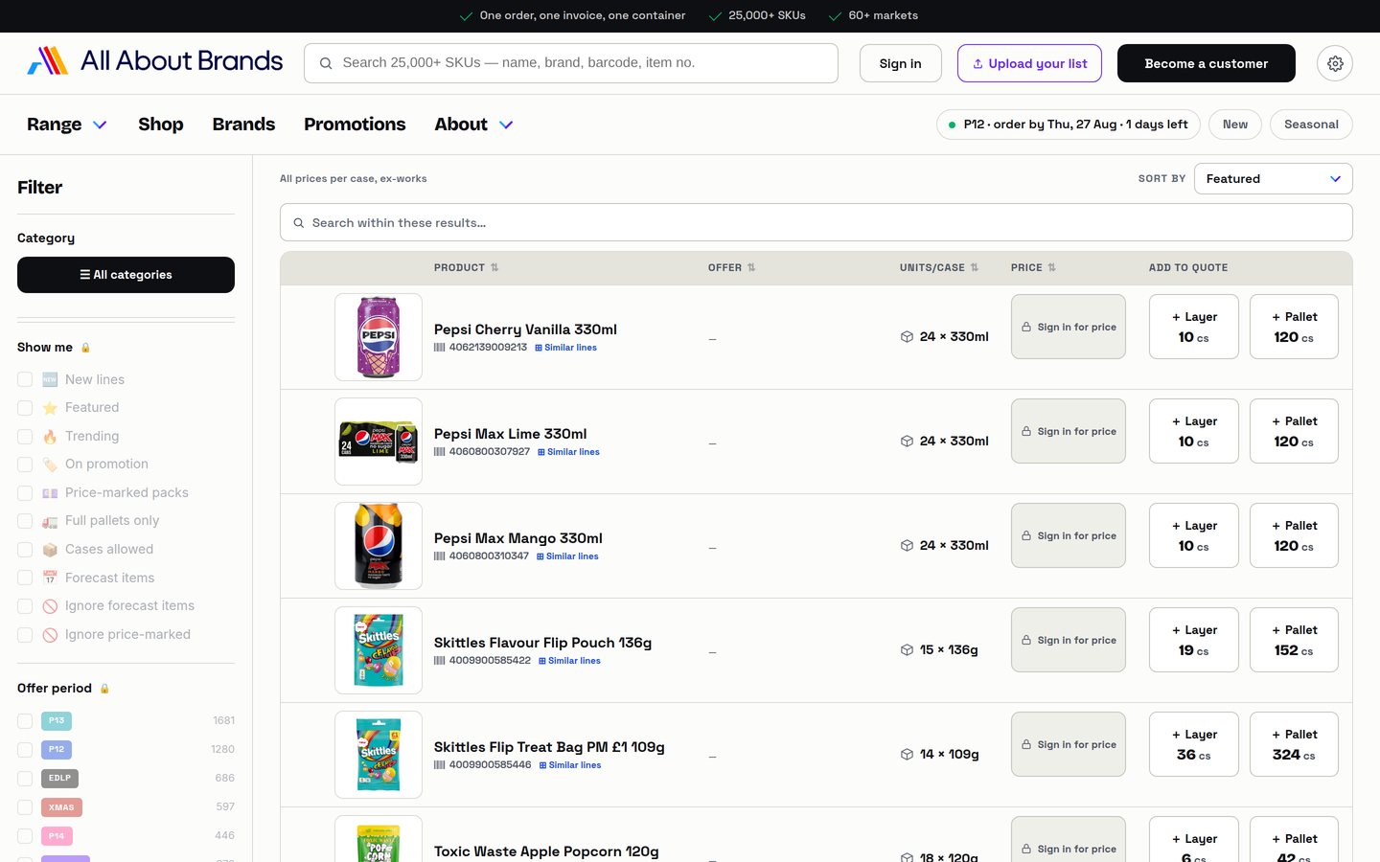Check the On promotion filter
Viewport: 1380px width, 862px height.
[25, 465]
